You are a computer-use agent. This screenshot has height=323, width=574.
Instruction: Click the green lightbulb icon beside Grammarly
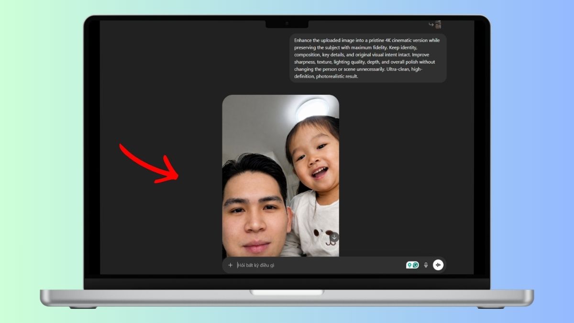409,265
